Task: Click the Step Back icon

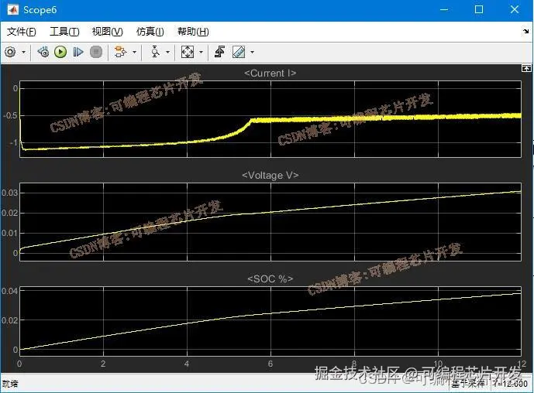Action: (43, 53)
